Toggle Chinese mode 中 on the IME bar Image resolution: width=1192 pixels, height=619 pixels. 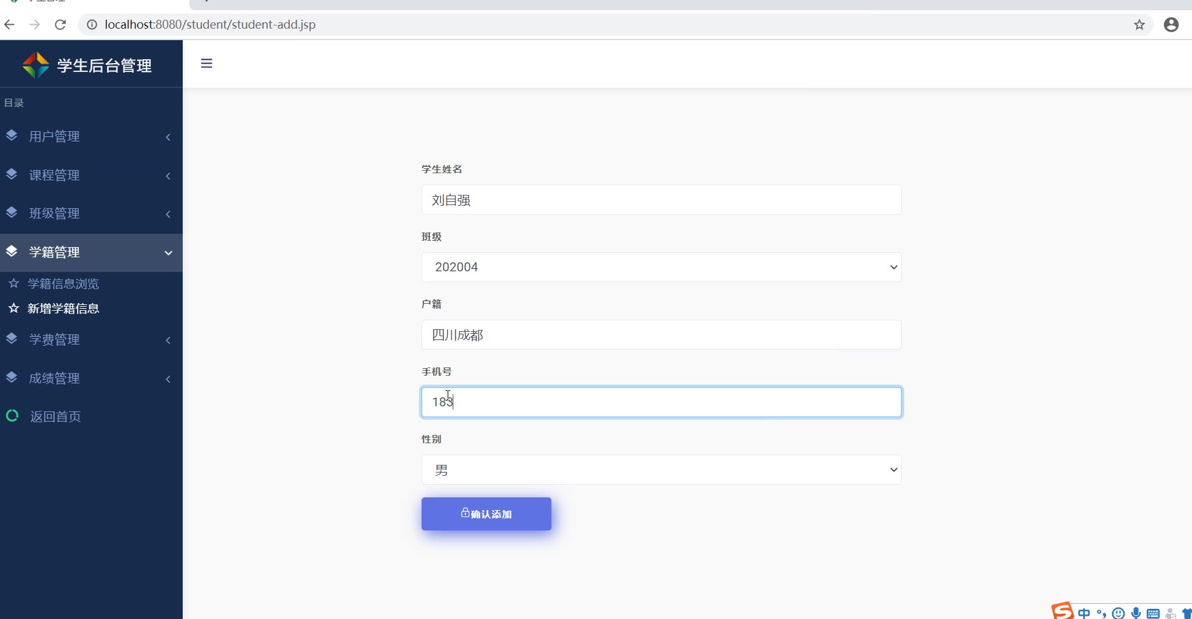point(1084,613)
